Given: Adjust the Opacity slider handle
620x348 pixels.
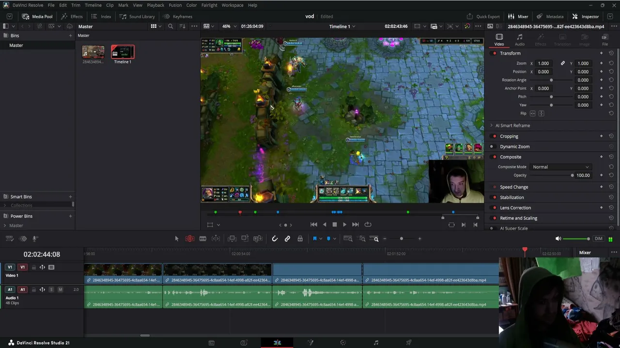Looking at the screenshot, I should pos(572,175).
